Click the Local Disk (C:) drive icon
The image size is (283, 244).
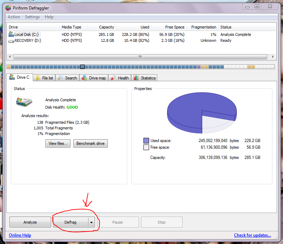(11, 34)
